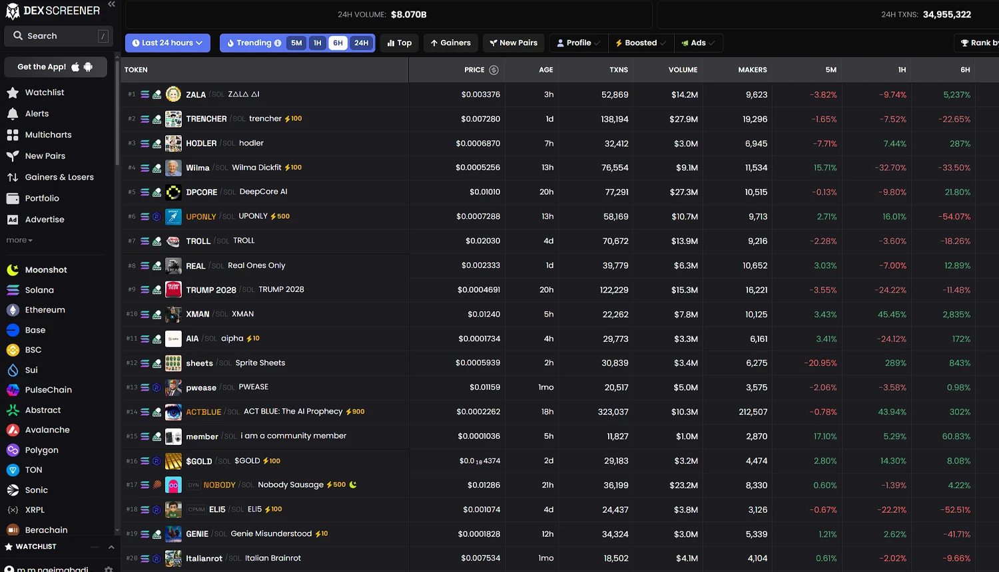The width and height of the screenshot is (999, 572).
Task: Open the Gainers & Losers arrows icon
Action: coord(13,178)
